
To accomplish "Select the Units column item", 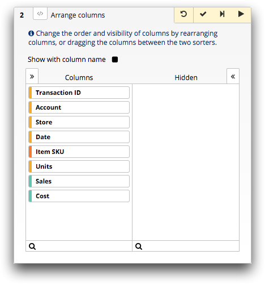I will 79,166.
